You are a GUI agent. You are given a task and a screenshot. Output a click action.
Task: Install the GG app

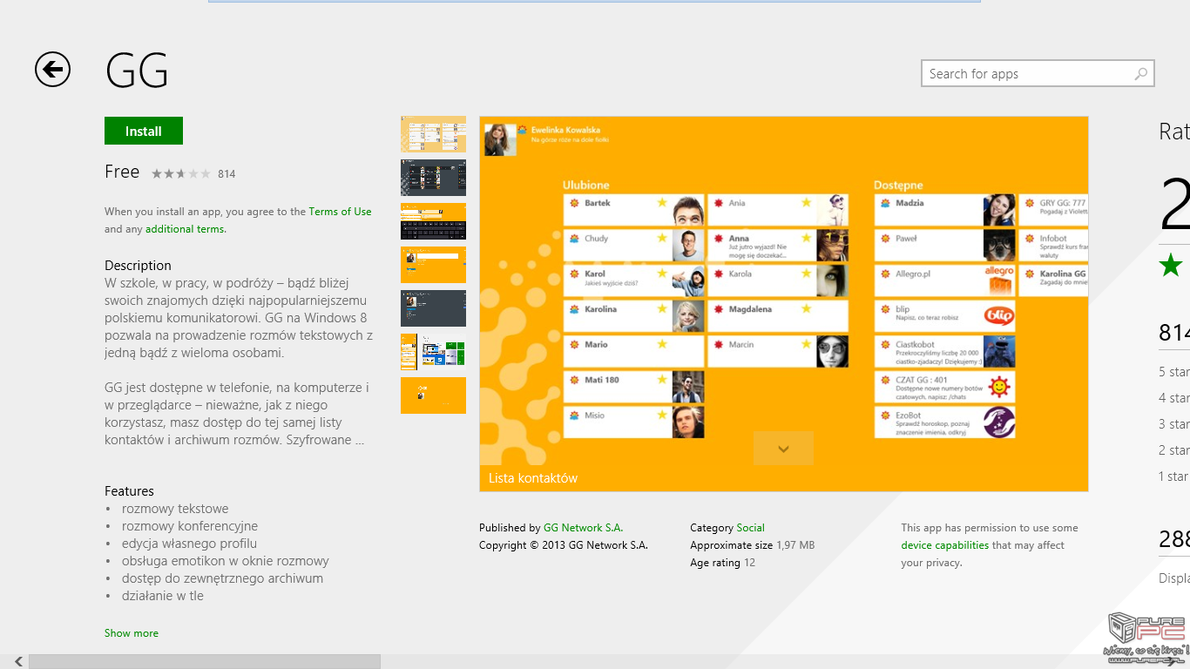pos(144,131)
